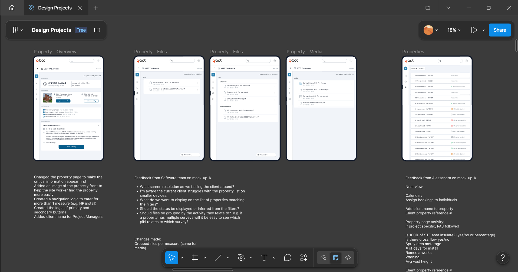Select the 'Changes made:' text block
The height and width of the screenshot is (272, 518).
(166, 244)
